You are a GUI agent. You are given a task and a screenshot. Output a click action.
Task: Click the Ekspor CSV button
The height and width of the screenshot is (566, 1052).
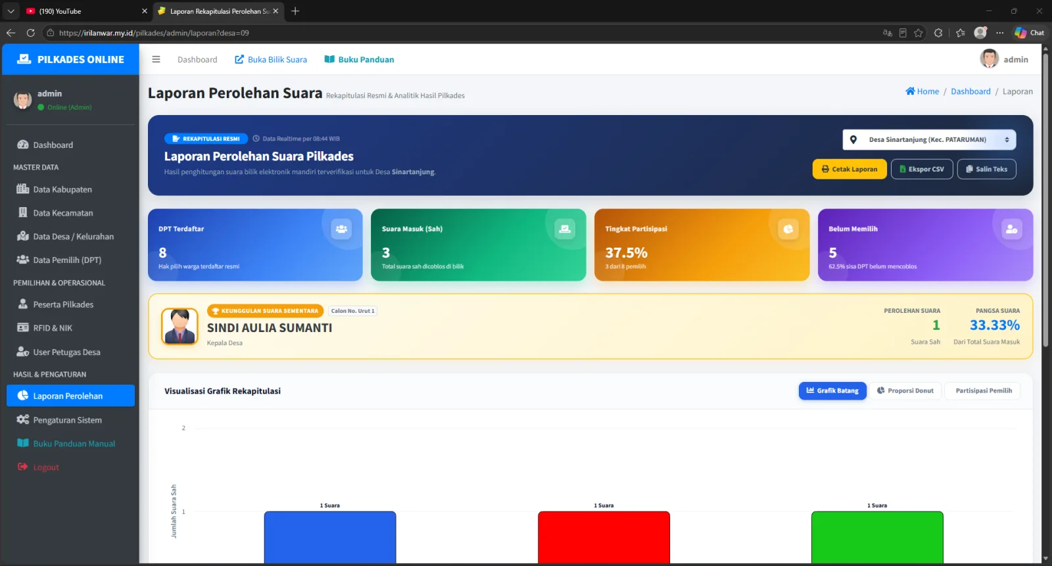[922, 169]
